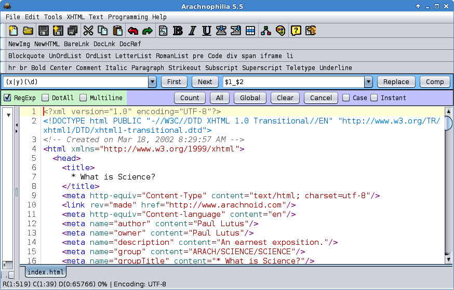Screen dimensions: 454x290
Task: Open the Edit menu
Action: [x=32, y=17]
